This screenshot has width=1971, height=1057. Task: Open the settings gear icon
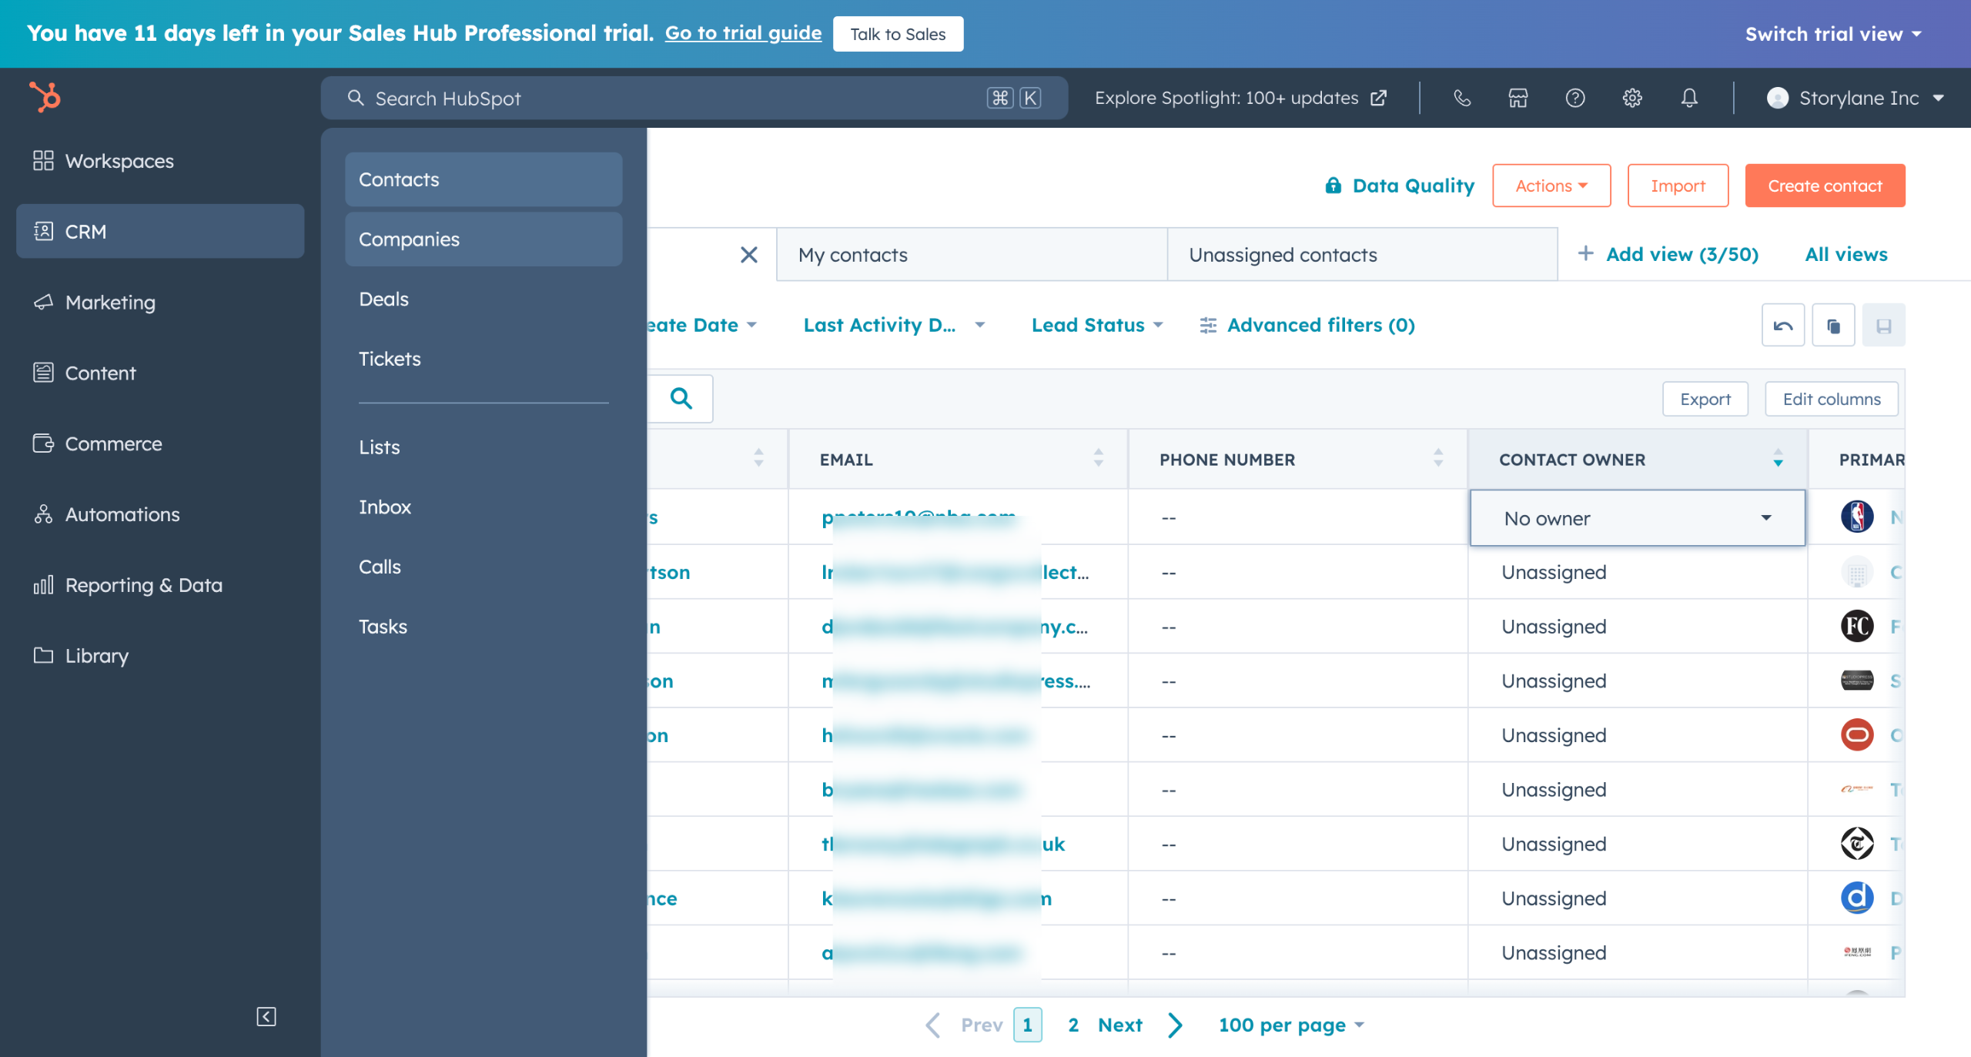click(x=1631, y=98)
